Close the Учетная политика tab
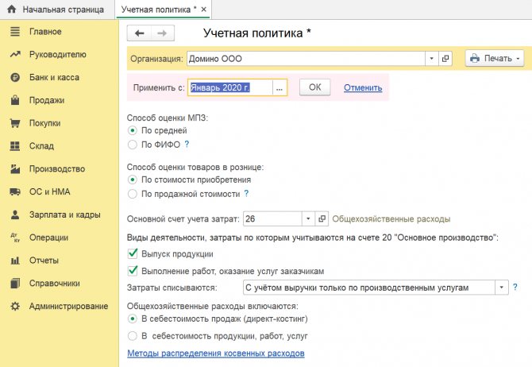The width and height of the screenshot is (532, 367). tap(204, 10)
